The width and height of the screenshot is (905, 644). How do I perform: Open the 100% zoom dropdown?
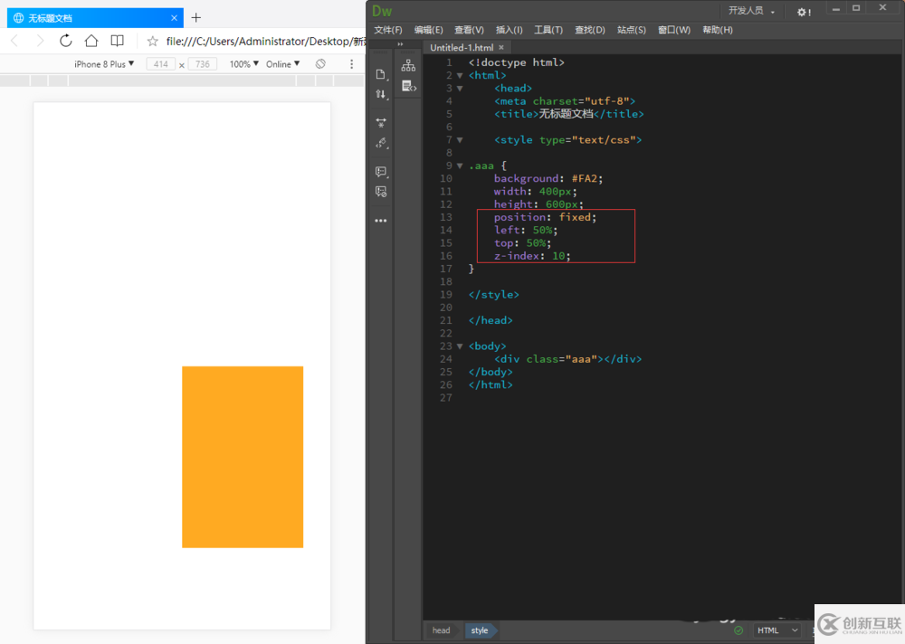click(x=244, y=64)
